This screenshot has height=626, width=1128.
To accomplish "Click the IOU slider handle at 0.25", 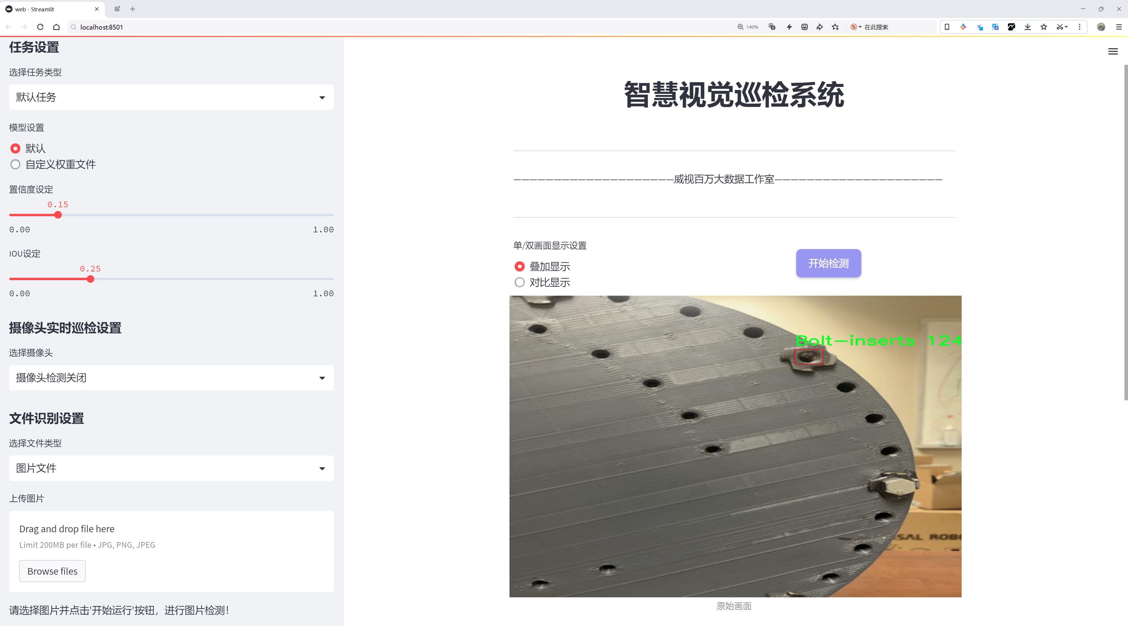I will pos(90,279).
